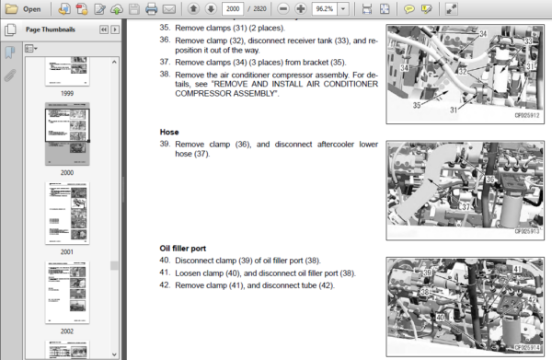
Task: Select the page 1999 thumbnail
Action: 67,71
